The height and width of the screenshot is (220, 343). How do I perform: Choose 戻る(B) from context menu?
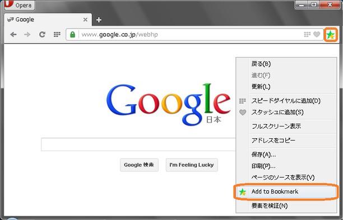pos(286,64)
